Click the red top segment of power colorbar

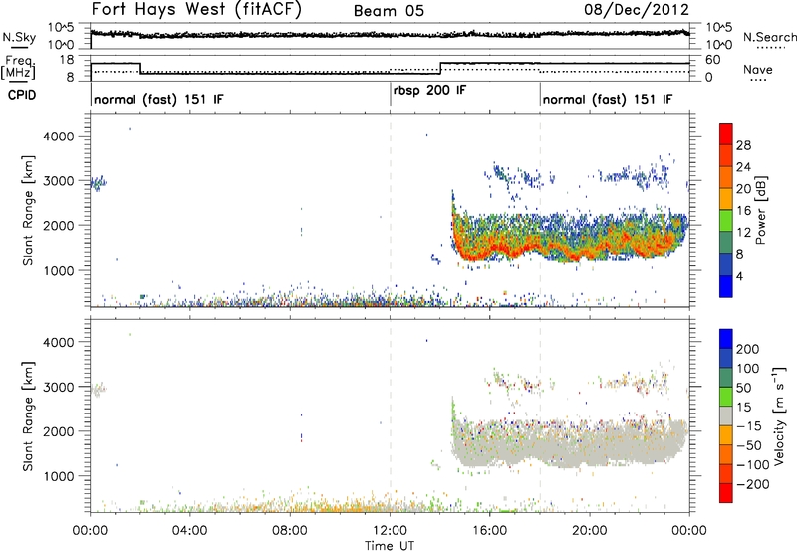[x=726, y=134]
